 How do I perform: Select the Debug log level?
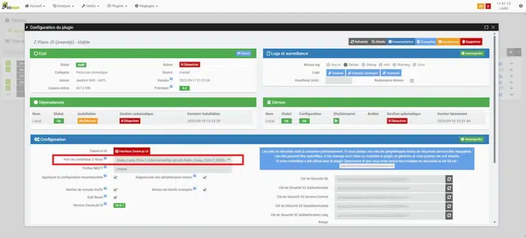click(363, 64)
